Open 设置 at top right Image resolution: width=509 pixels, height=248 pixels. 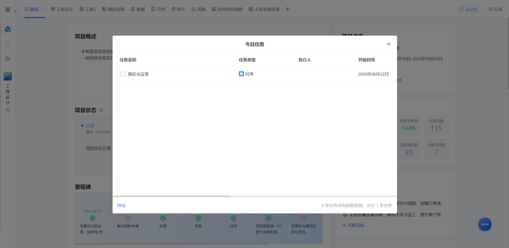pyautogui.click(x=495, y=9)
